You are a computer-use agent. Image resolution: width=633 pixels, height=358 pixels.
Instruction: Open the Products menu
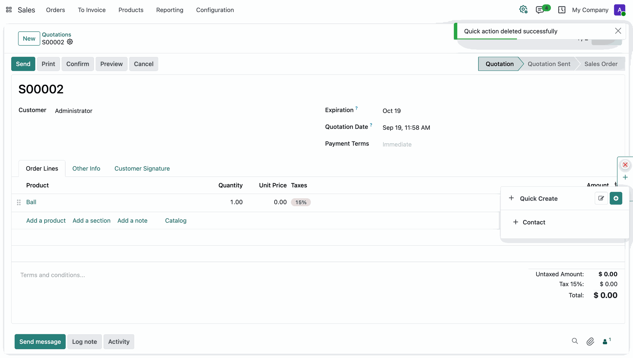131,10
